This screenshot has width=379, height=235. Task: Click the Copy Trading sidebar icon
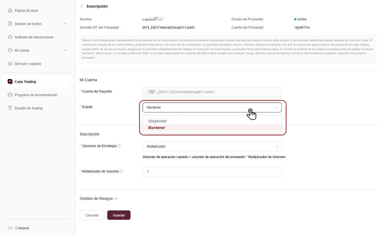click(x=10, y=82)
